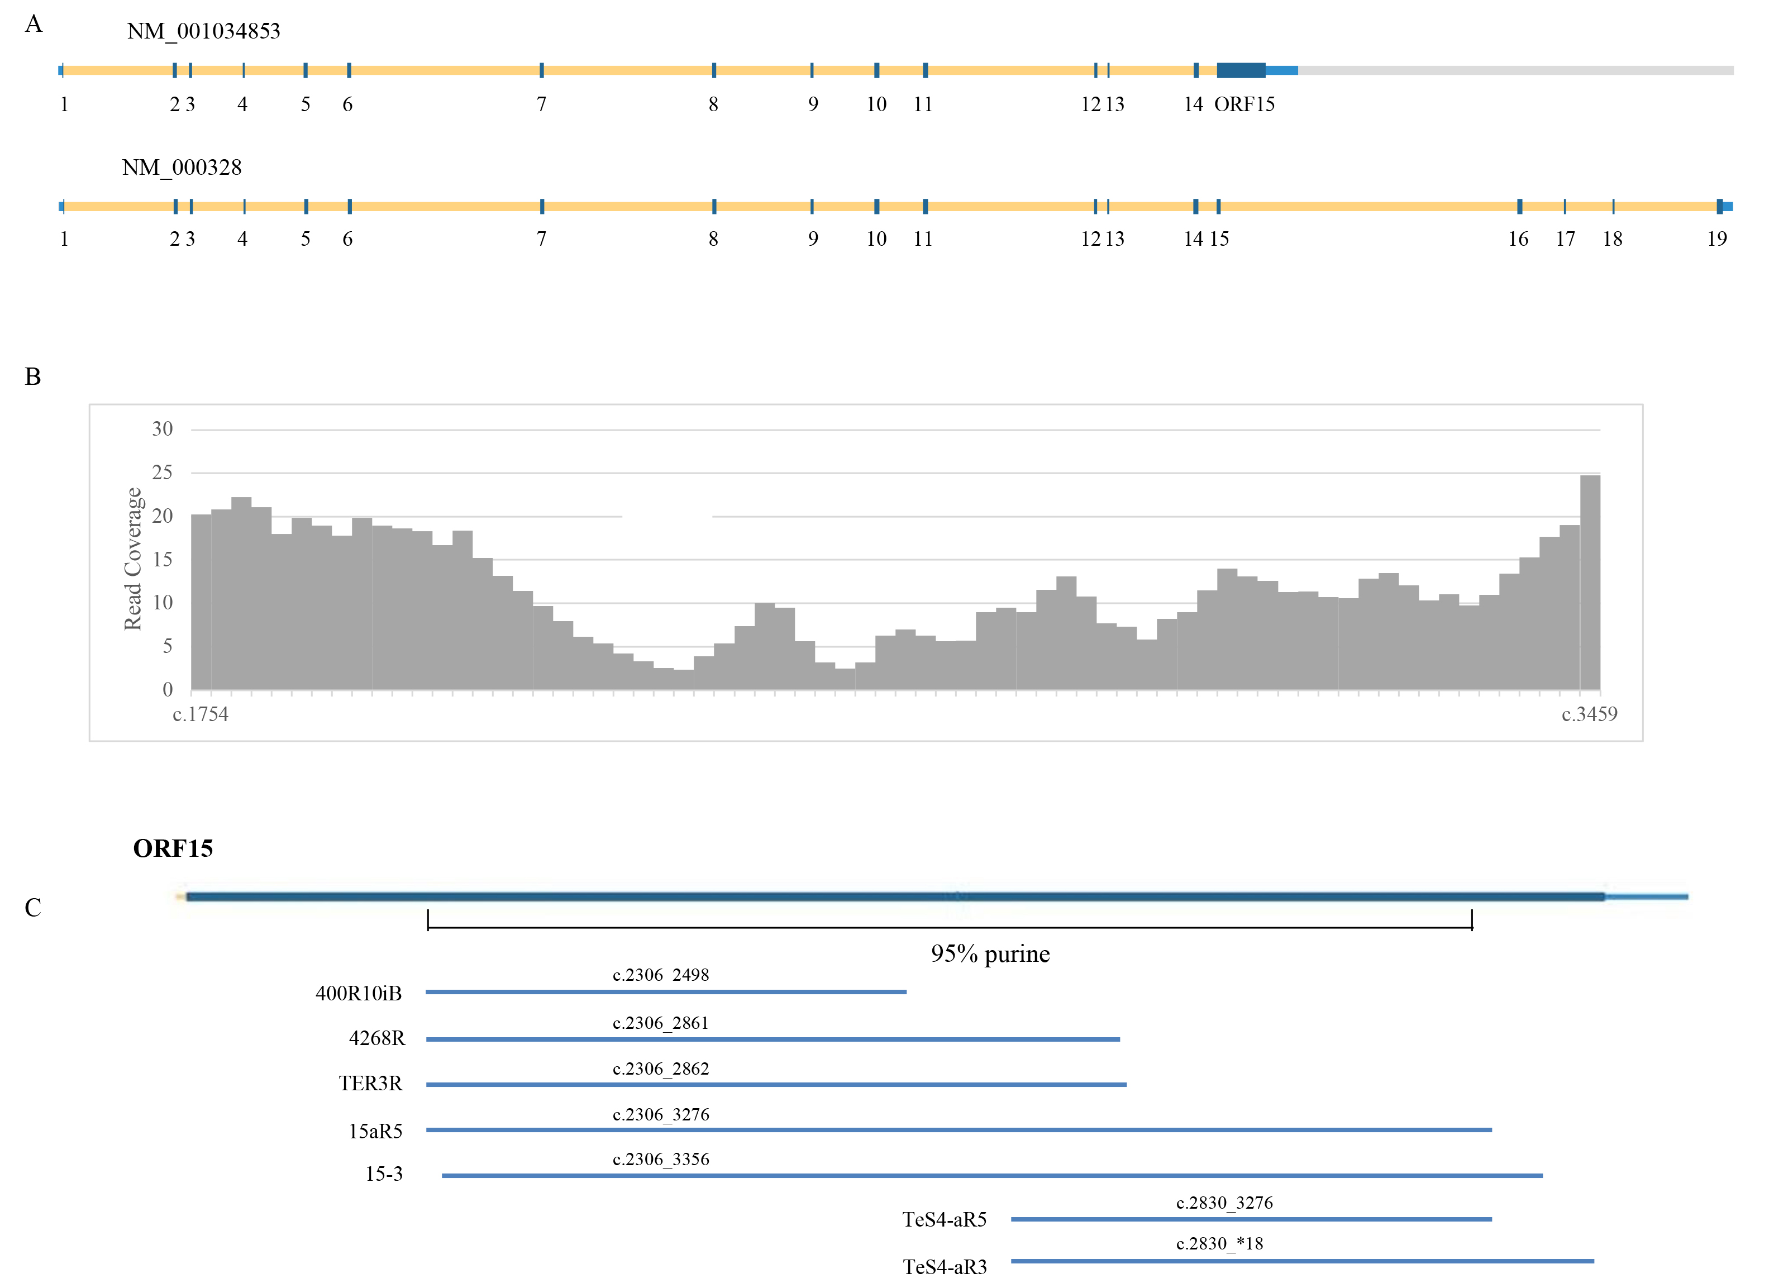Select the tallest coverage bar near c.3459

point(1590,582)
